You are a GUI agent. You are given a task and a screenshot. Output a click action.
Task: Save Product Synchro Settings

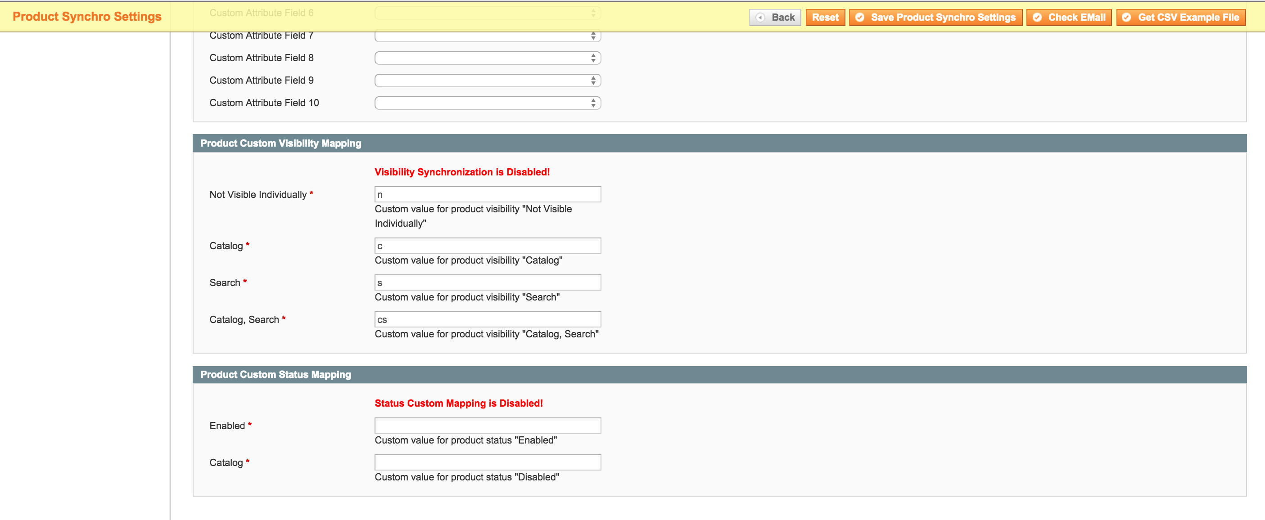tap(935, 18)
